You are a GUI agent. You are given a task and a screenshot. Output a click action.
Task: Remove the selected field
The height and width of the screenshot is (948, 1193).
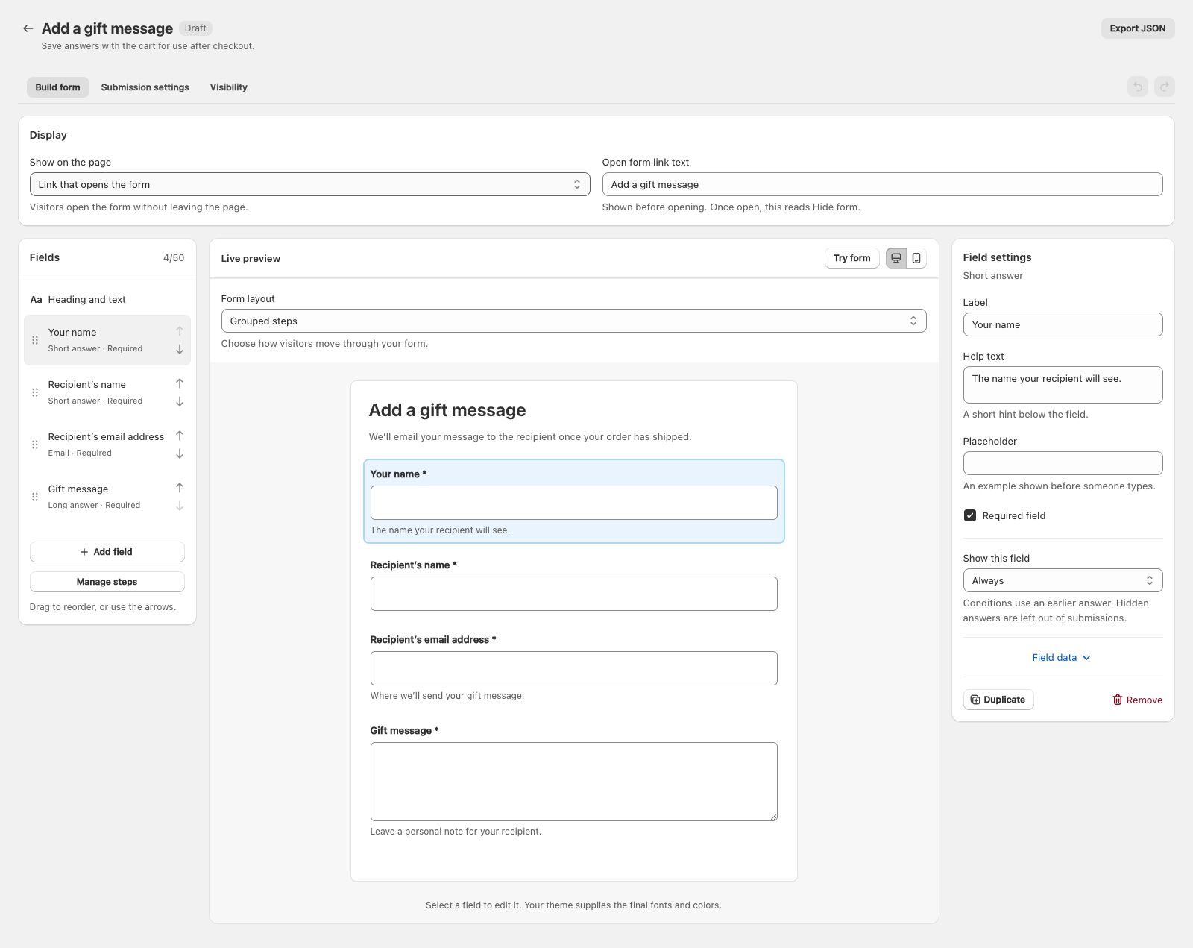[x=1137, y=700]
